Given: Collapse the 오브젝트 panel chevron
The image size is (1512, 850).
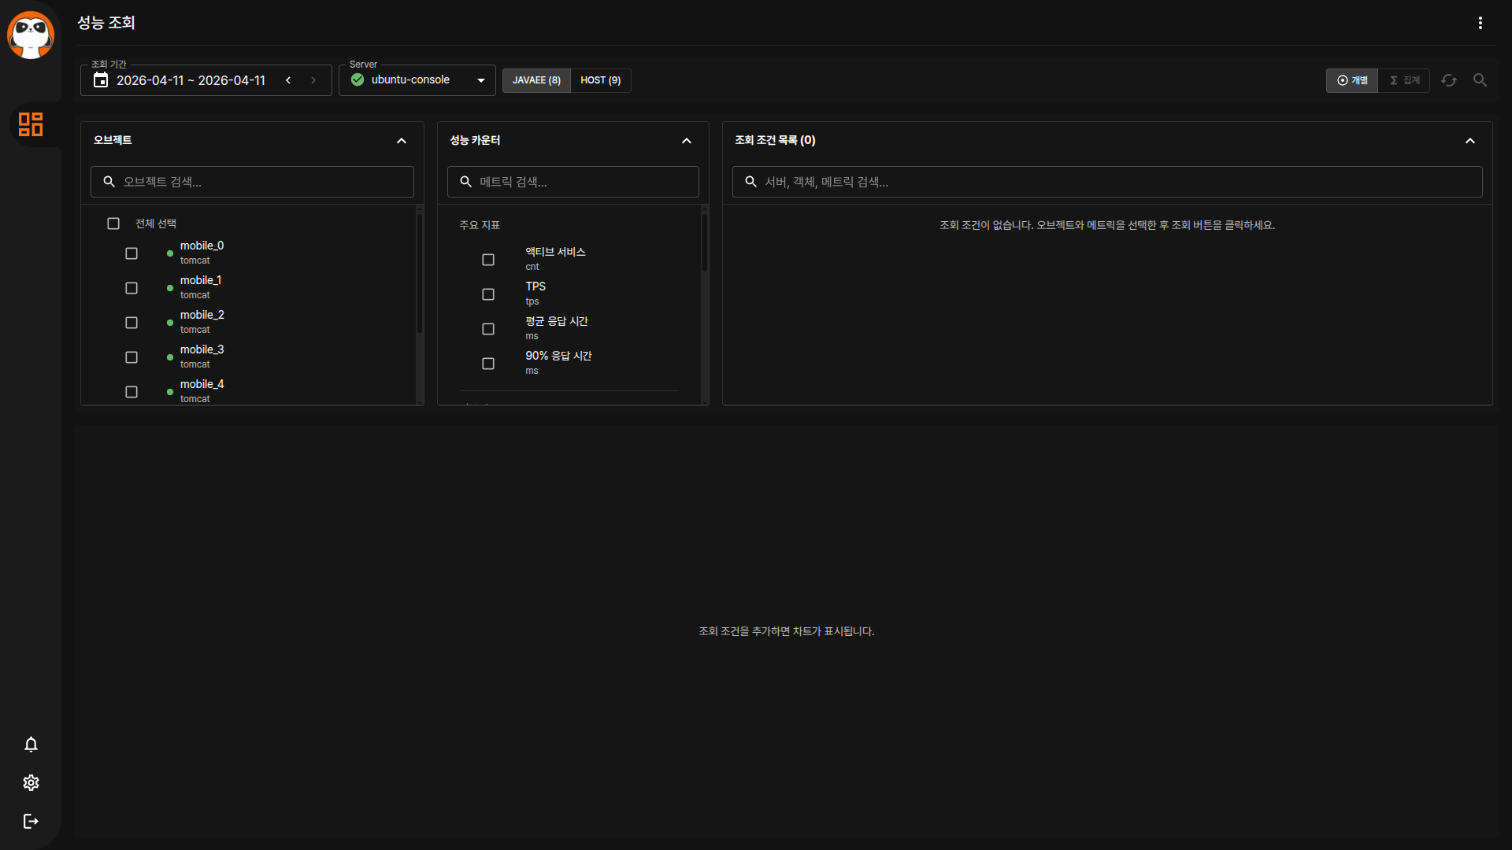Looking at the screenshot, I should click(x=402, y=141).
